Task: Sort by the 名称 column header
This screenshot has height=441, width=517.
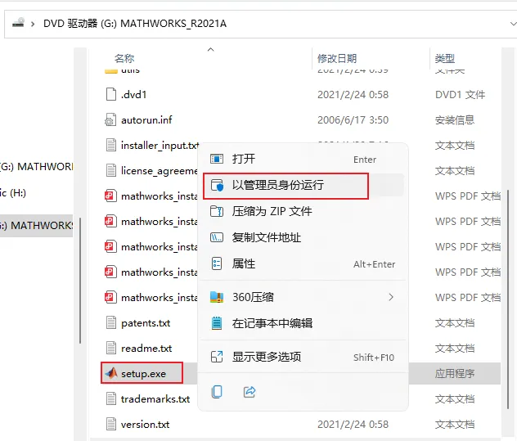Action: click(x=124, y=58)
